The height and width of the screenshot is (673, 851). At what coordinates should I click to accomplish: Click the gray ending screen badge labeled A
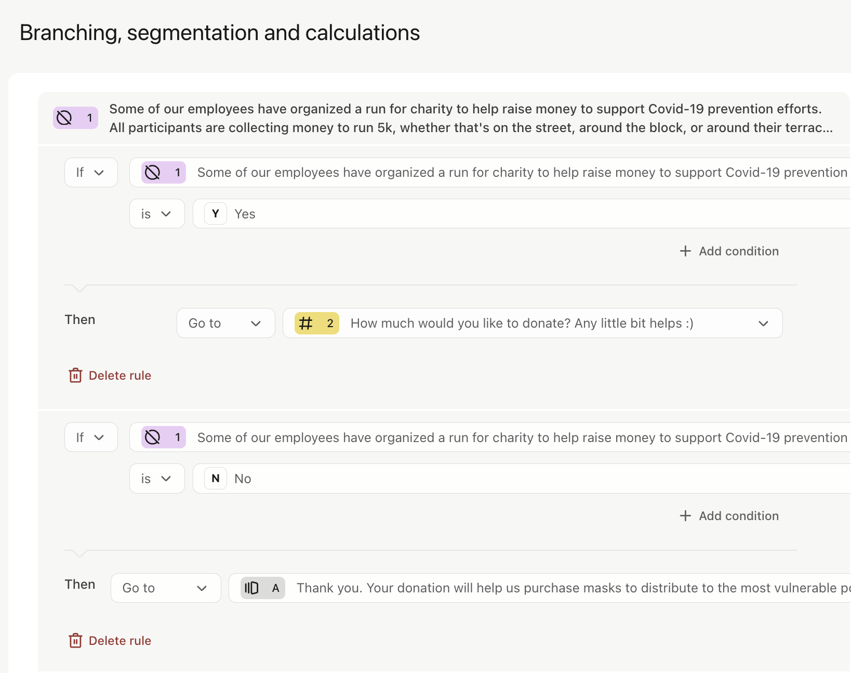[262, 588]
